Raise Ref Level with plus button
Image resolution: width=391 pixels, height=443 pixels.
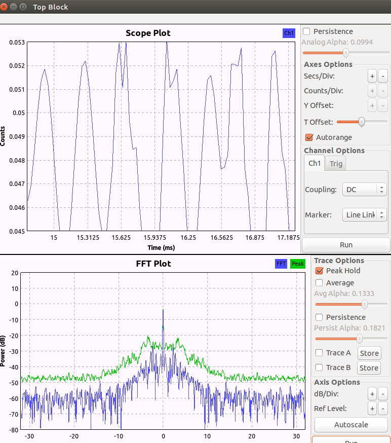click(372, 408)
